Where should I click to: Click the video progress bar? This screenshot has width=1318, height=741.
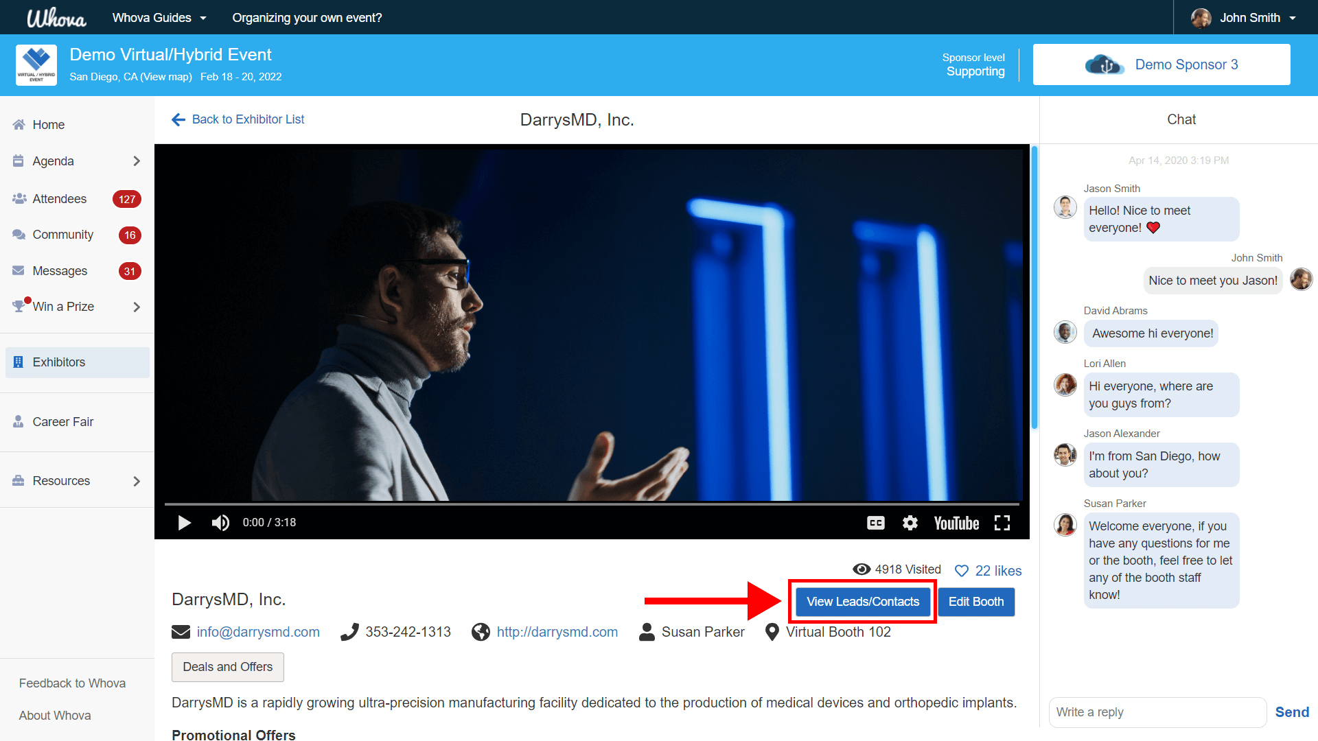click(592, 504)
